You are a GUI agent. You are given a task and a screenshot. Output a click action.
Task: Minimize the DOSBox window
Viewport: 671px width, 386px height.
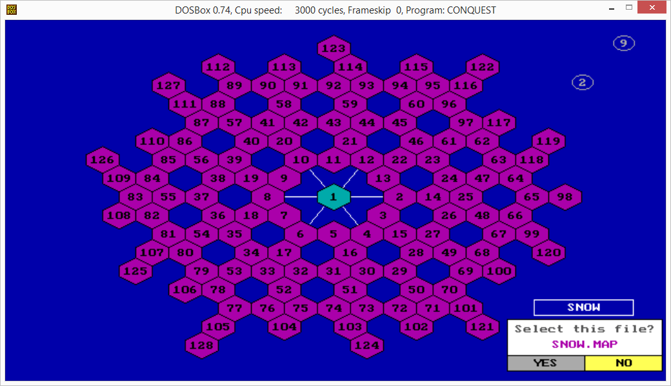tap(612, 8)
